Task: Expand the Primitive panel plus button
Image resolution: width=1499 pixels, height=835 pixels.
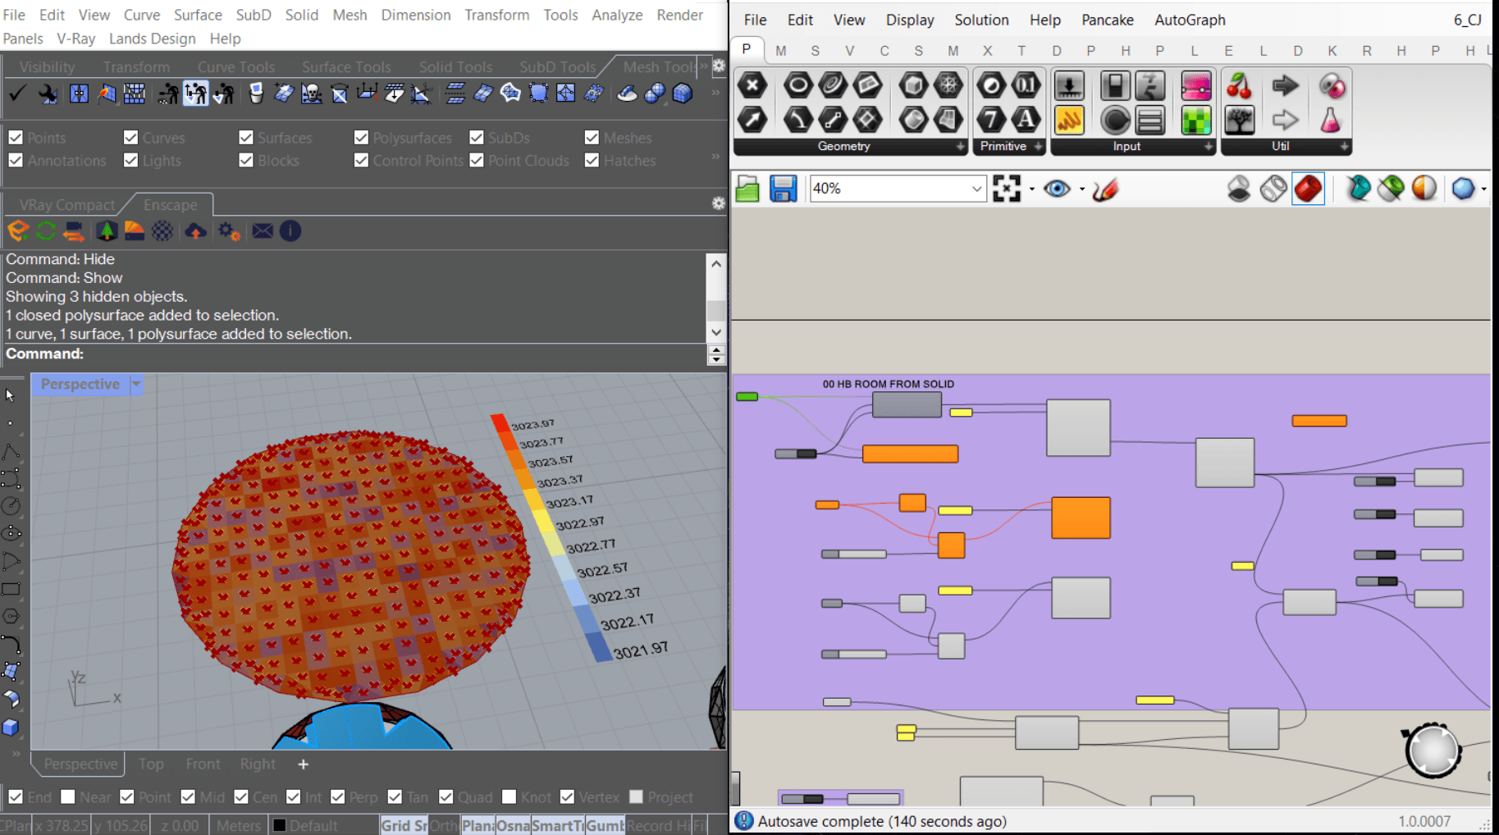Action: click(1038, 146)
